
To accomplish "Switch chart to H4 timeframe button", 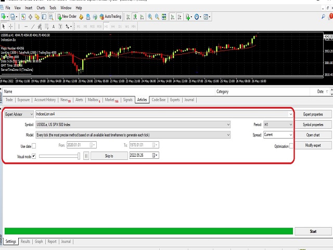I will click(113, 27).
